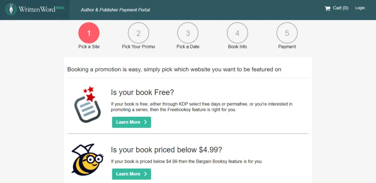The image size is (376, 183).
Task: Click "Is your book priced below $4.99?" heading
Action: coord(166,150)
